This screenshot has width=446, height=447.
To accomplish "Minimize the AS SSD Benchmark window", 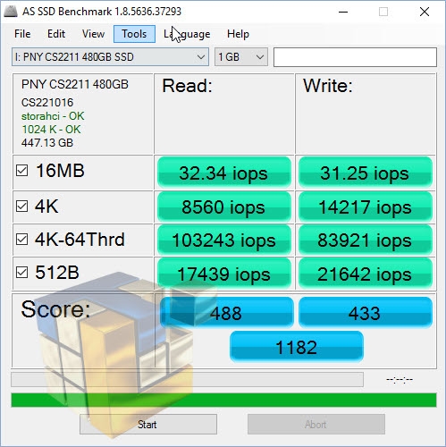I will click(x=343, y=12).
